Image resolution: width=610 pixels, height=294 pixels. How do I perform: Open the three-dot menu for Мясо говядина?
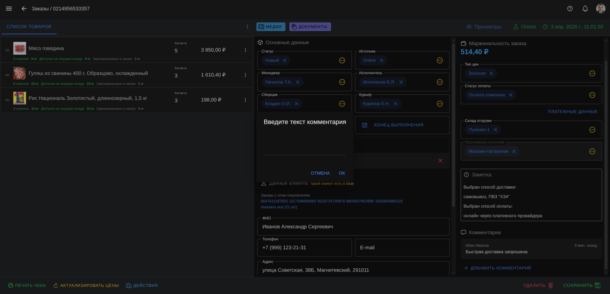click(x=245, y=50)
